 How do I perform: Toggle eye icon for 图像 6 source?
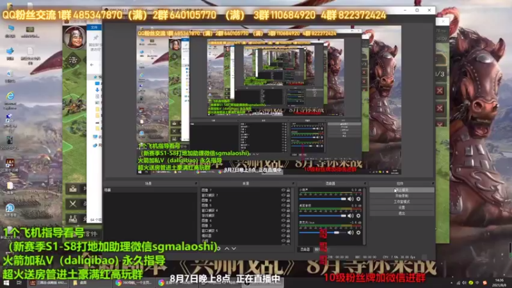click(x=283, y=200)
